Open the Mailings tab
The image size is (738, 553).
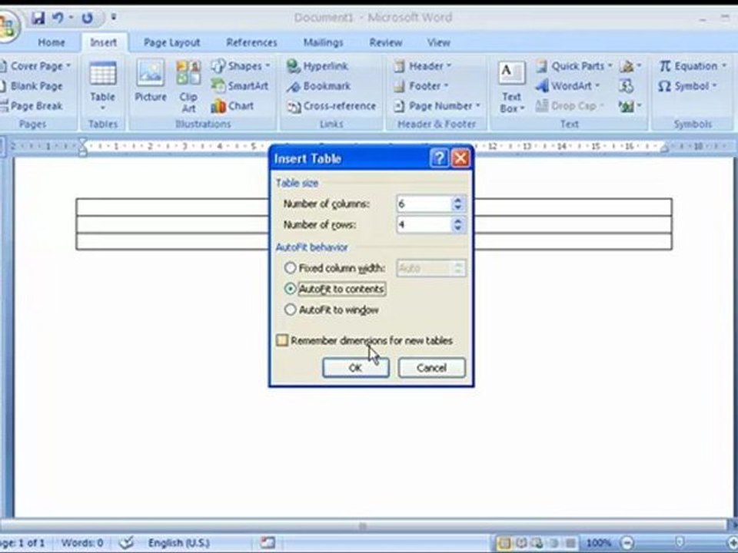(323, 42)
